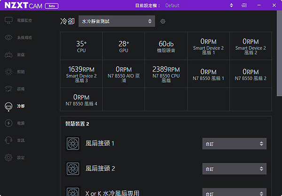
Task: Open the list menu icon in title bar
Action: [x=244, y=5]
